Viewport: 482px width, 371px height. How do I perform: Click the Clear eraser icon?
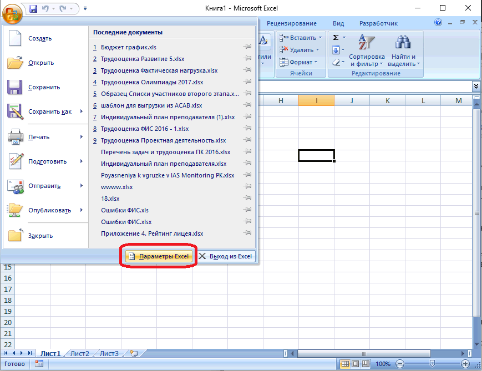(336, 62)
